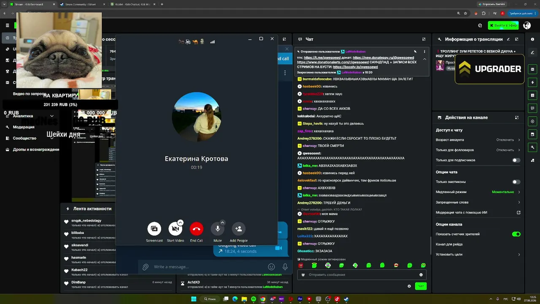The image size is (540, 304).
Task: Pop out the Действия на канале panel
Action: (x=517, y=117)
